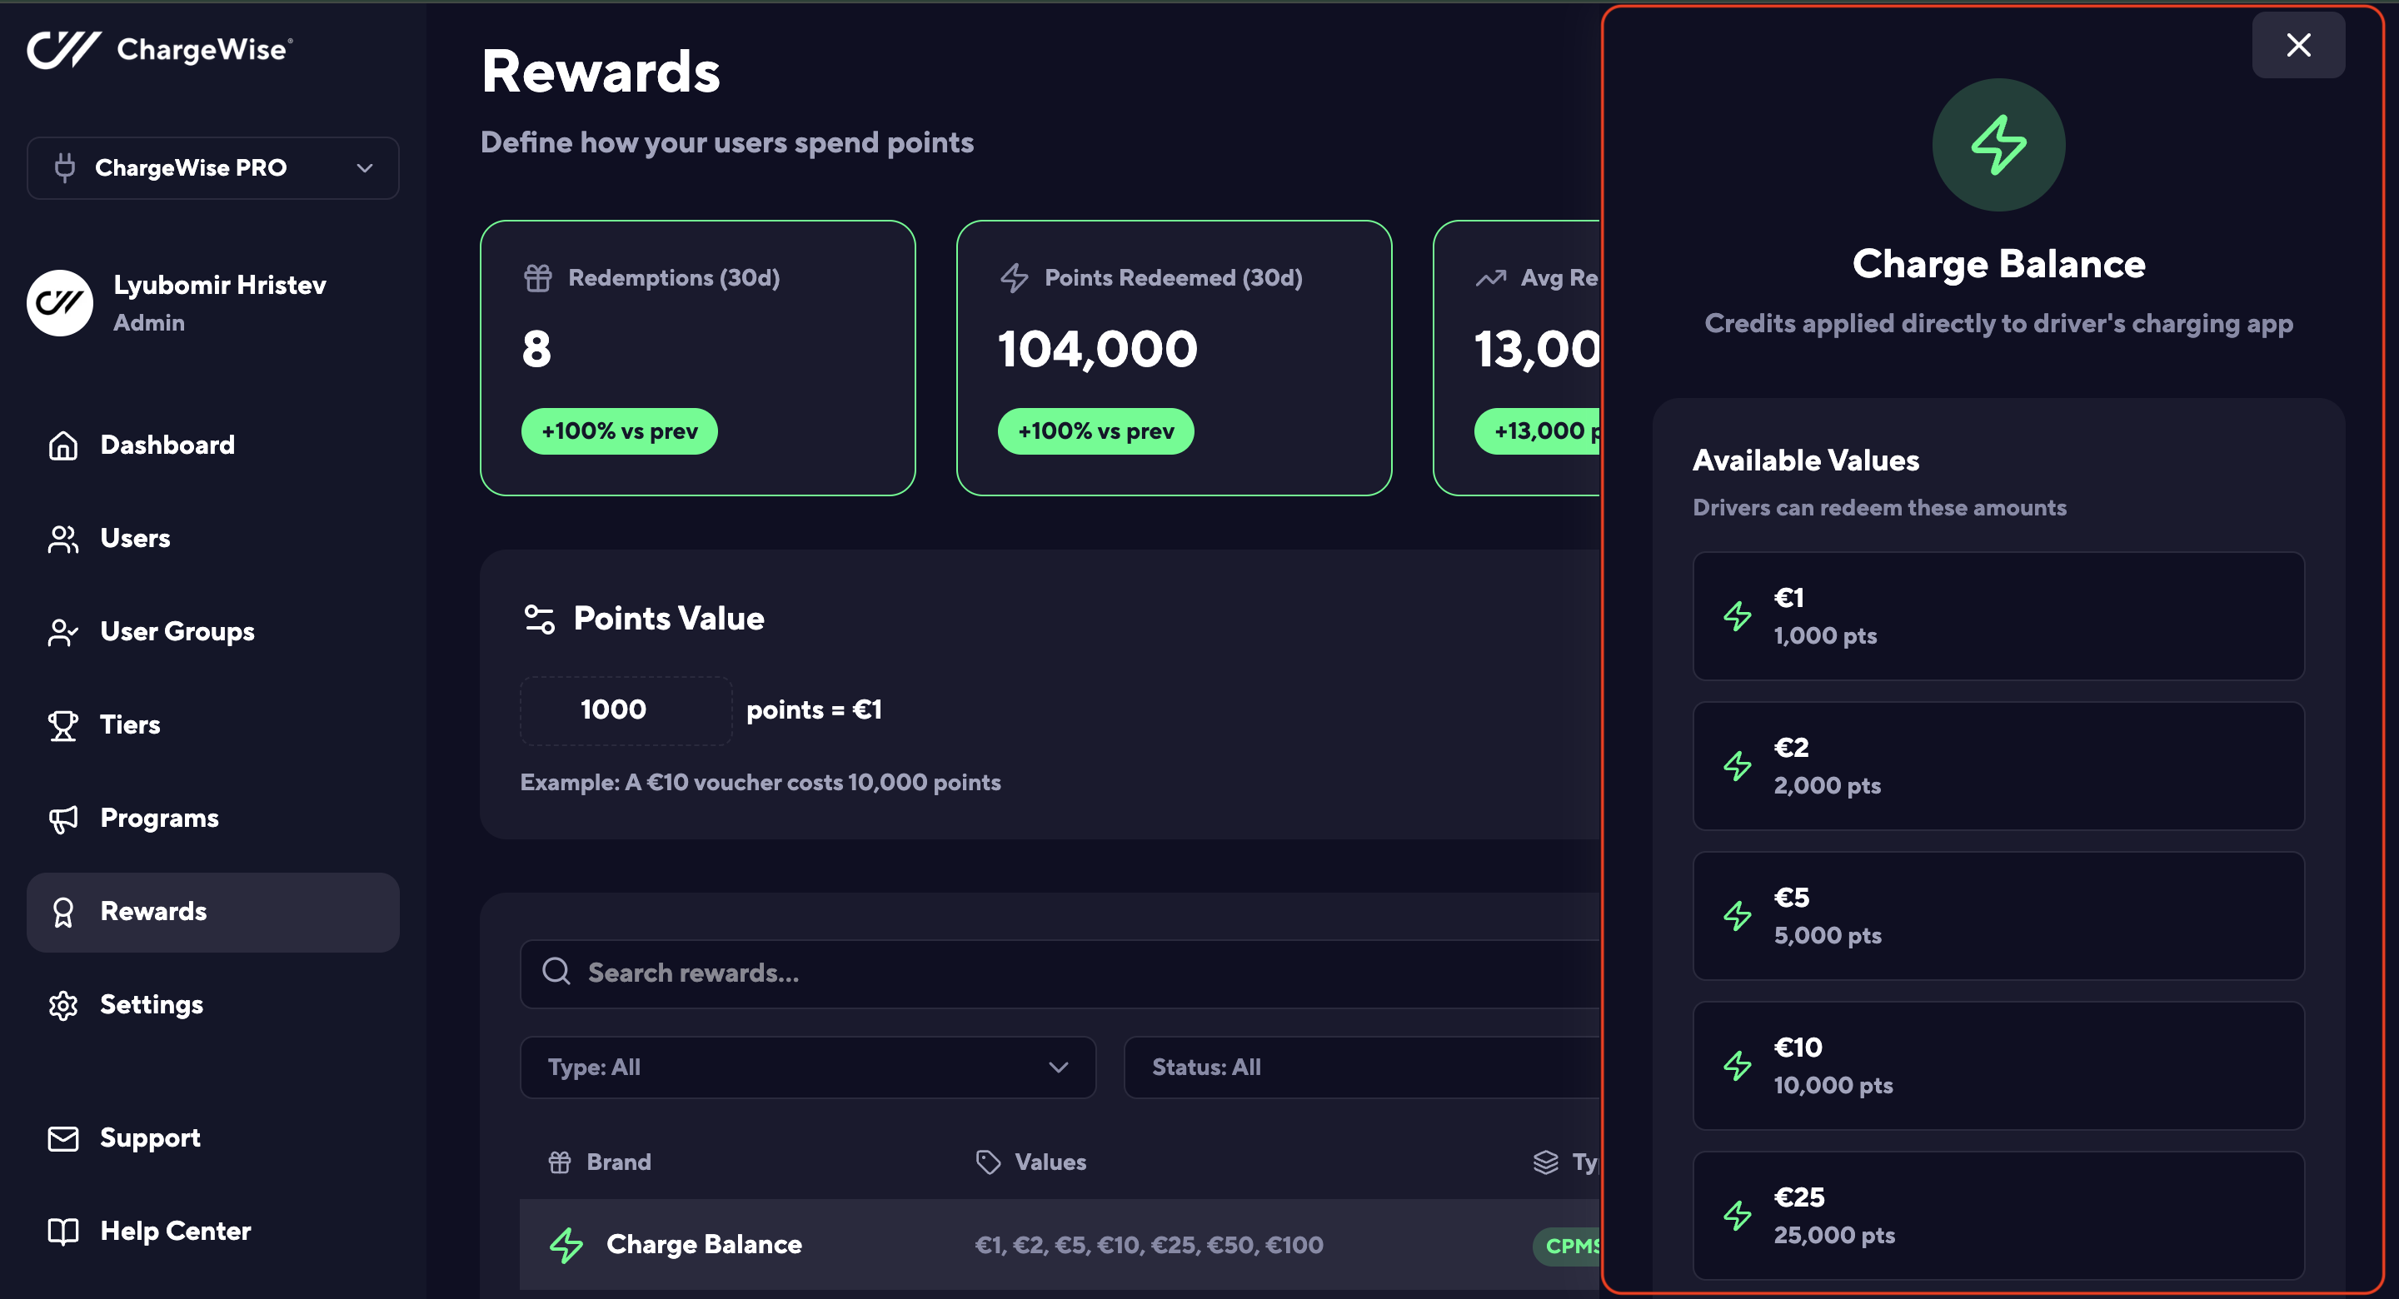Click the large green lightning badge
The image size is (2399, 1299).
(x=1998, y=144)
